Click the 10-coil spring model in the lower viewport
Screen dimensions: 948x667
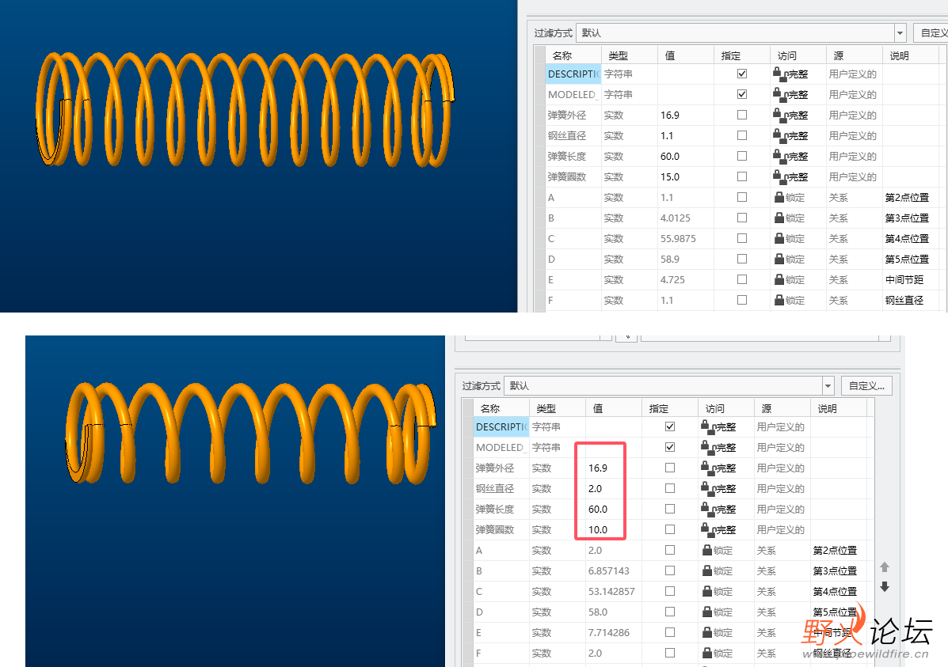point(251,433)
